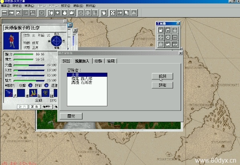The width and height of the screenshot is (240, 165).
Task: Click the anvil-shaped icon in toolbox
Action: pos(168,44)
